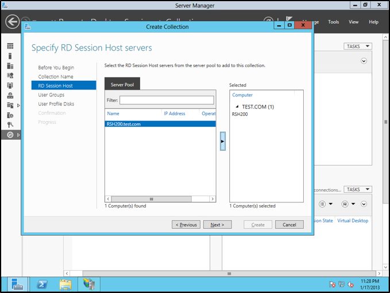Open the connections TASKS dropdown

coord(358,189)
